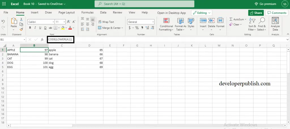290x129 pixels.
Task: Open cell Styles gallery
Action: coord(191,24)
